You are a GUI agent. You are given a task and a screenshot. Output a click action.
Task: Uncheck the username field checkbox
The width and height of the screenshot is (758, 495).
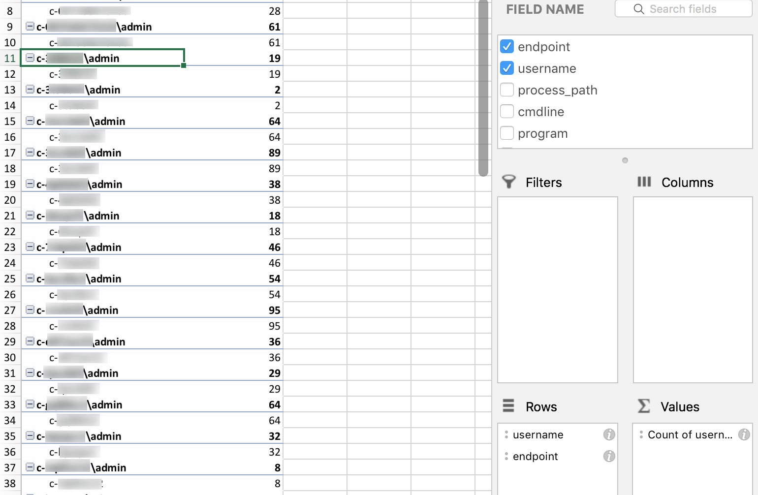click(x=507, y=68)
